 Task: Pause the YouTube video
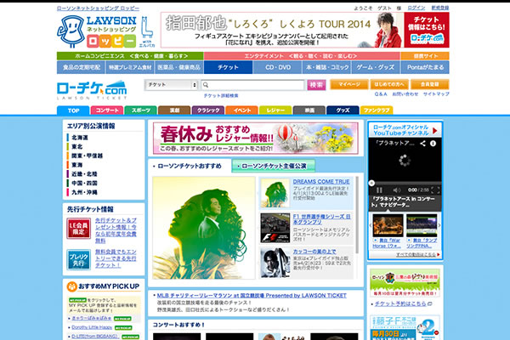pos(379,190)
